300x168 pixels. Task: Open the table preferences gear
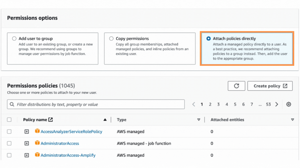(x=289, y=104)
